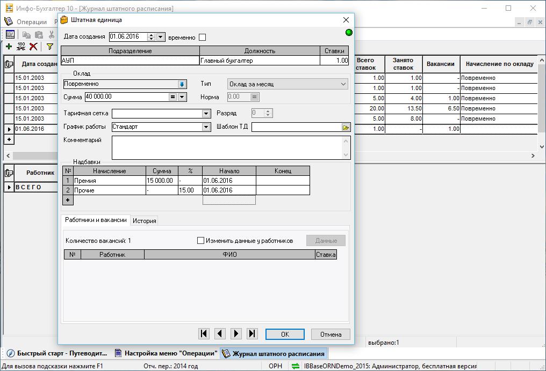Open the Дата создания calendar dropdown

(x=160, y=37)
